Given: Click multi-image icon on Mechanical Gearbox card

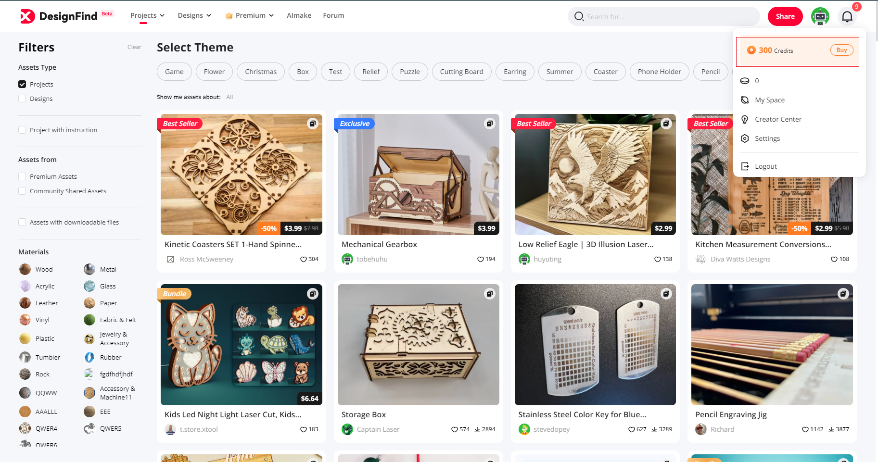Looking at the screenshot, I should 489,124.
